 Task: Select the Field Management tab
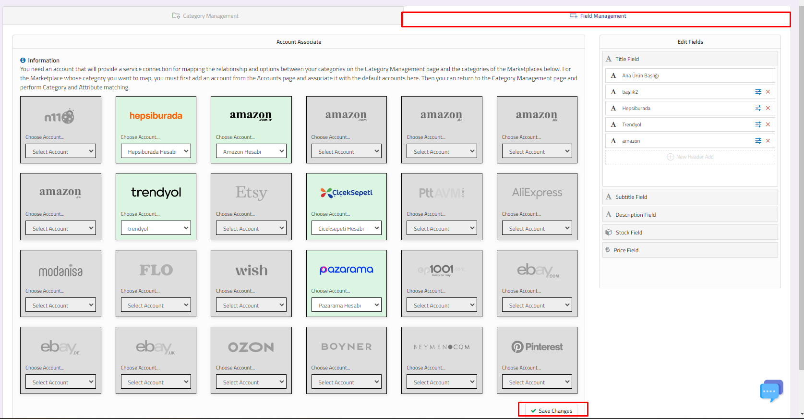tap(598, 16)
